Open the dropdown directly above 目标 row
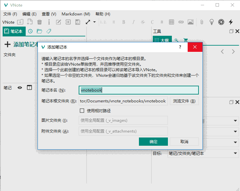 [x=235, y=142]
